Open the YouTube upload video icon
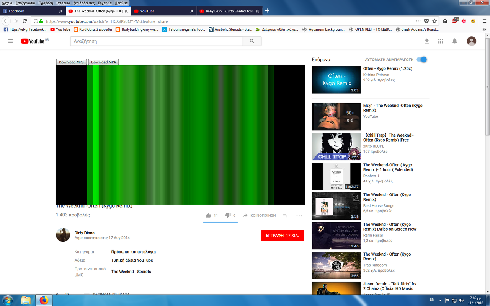 click(x=427, y=41)
